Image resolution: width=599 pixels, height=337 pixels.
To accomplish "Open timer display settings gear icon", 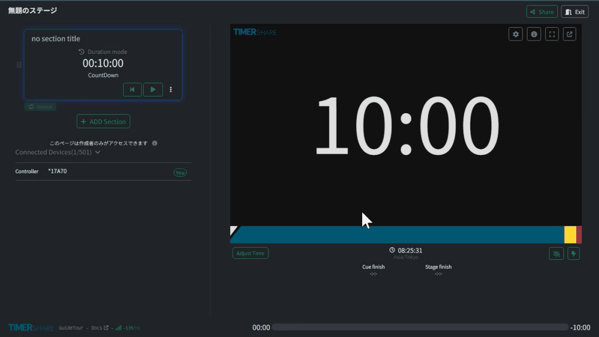I will point(516,34).
